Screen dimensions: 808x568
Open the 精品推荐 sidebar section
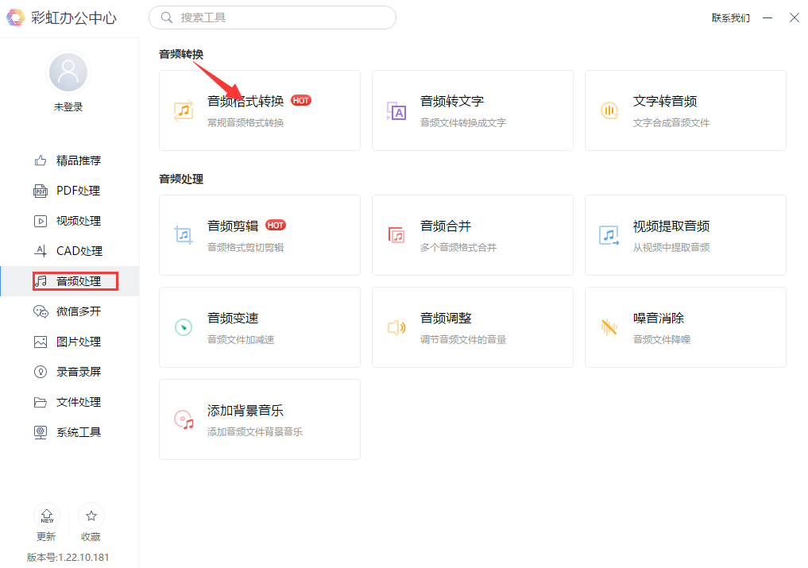[x=70, y=160]
